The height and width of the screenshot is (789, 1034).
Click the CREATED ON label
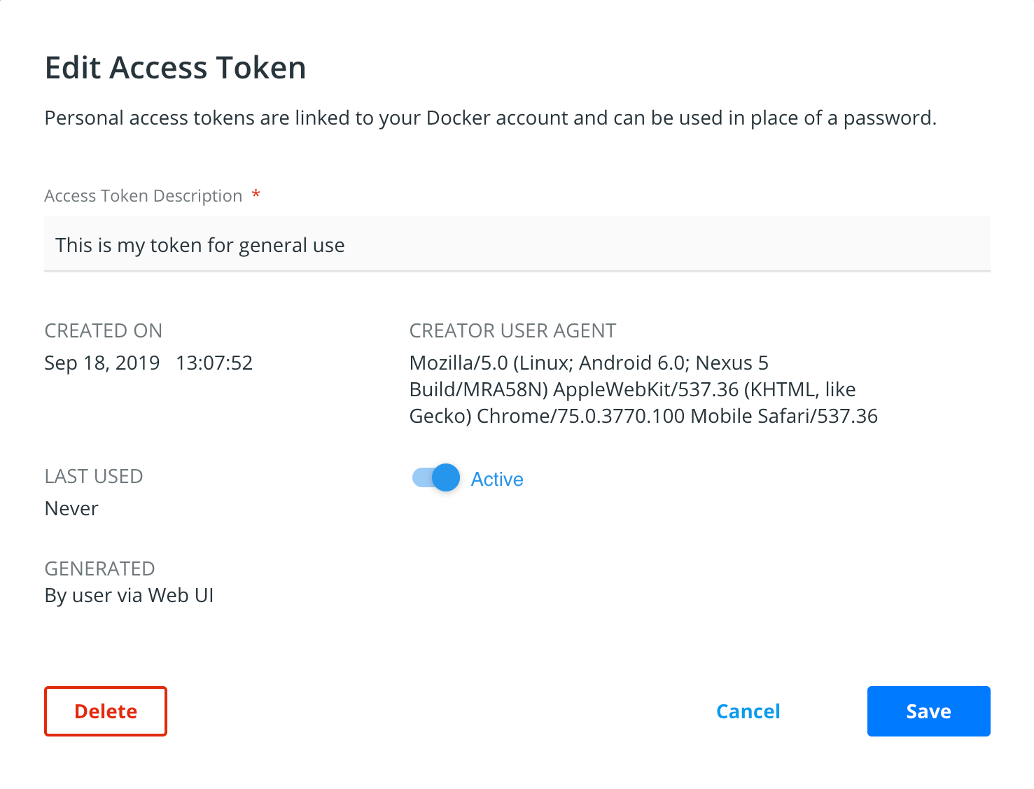104,330
